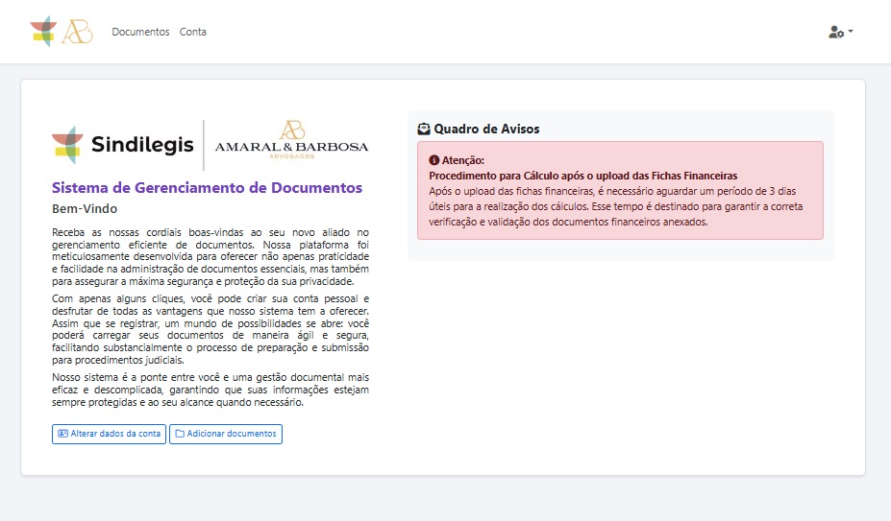This screenshot has width=891, height=521.
Task: Click the notice title about Fichas Financeiras
Action: pyautogui.click(x=583, y=176)
